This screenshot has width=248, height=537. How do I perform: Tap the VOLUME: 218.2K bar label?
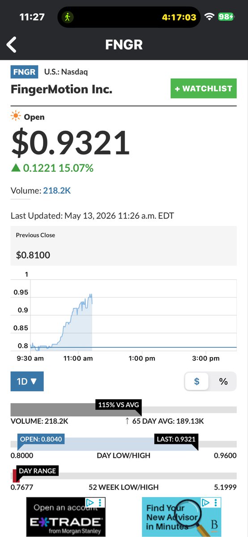pos(39,421)
